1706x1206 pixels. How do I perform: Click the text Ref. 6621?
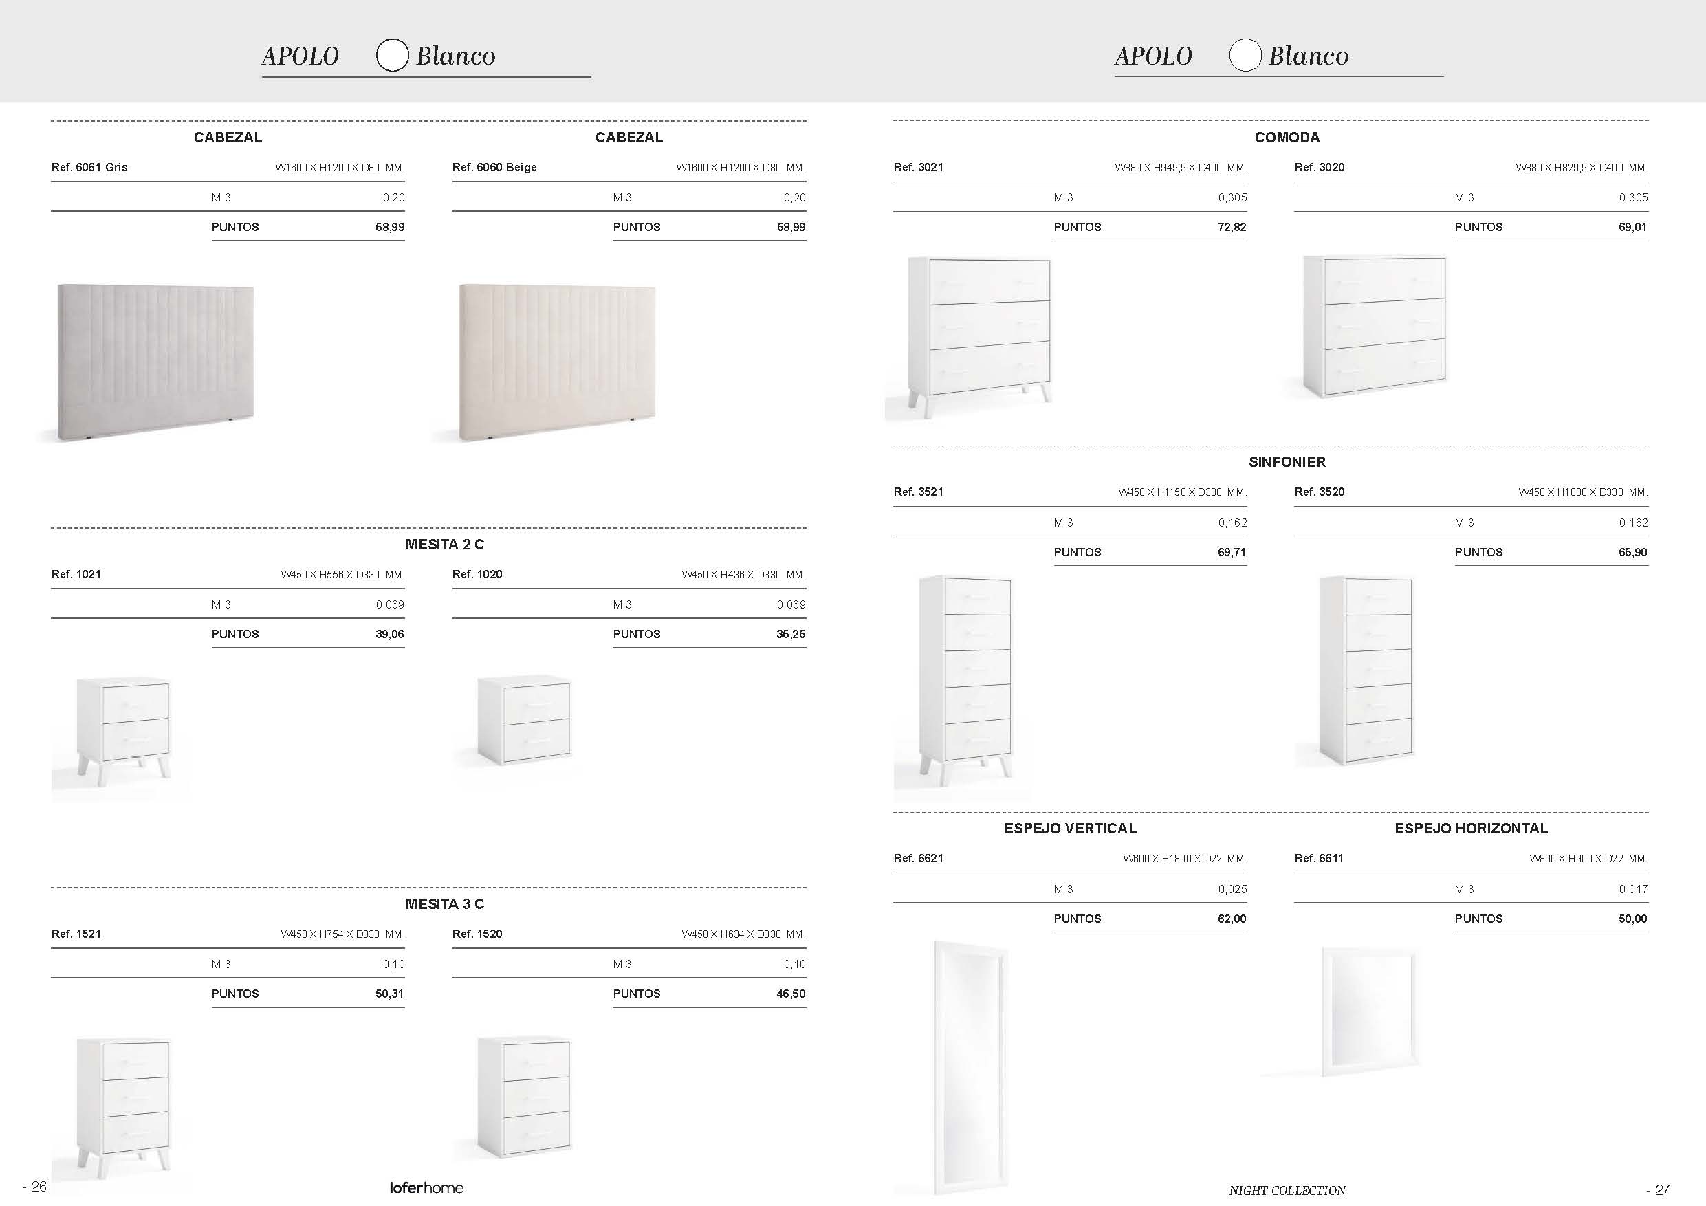[x=919, y=858]
